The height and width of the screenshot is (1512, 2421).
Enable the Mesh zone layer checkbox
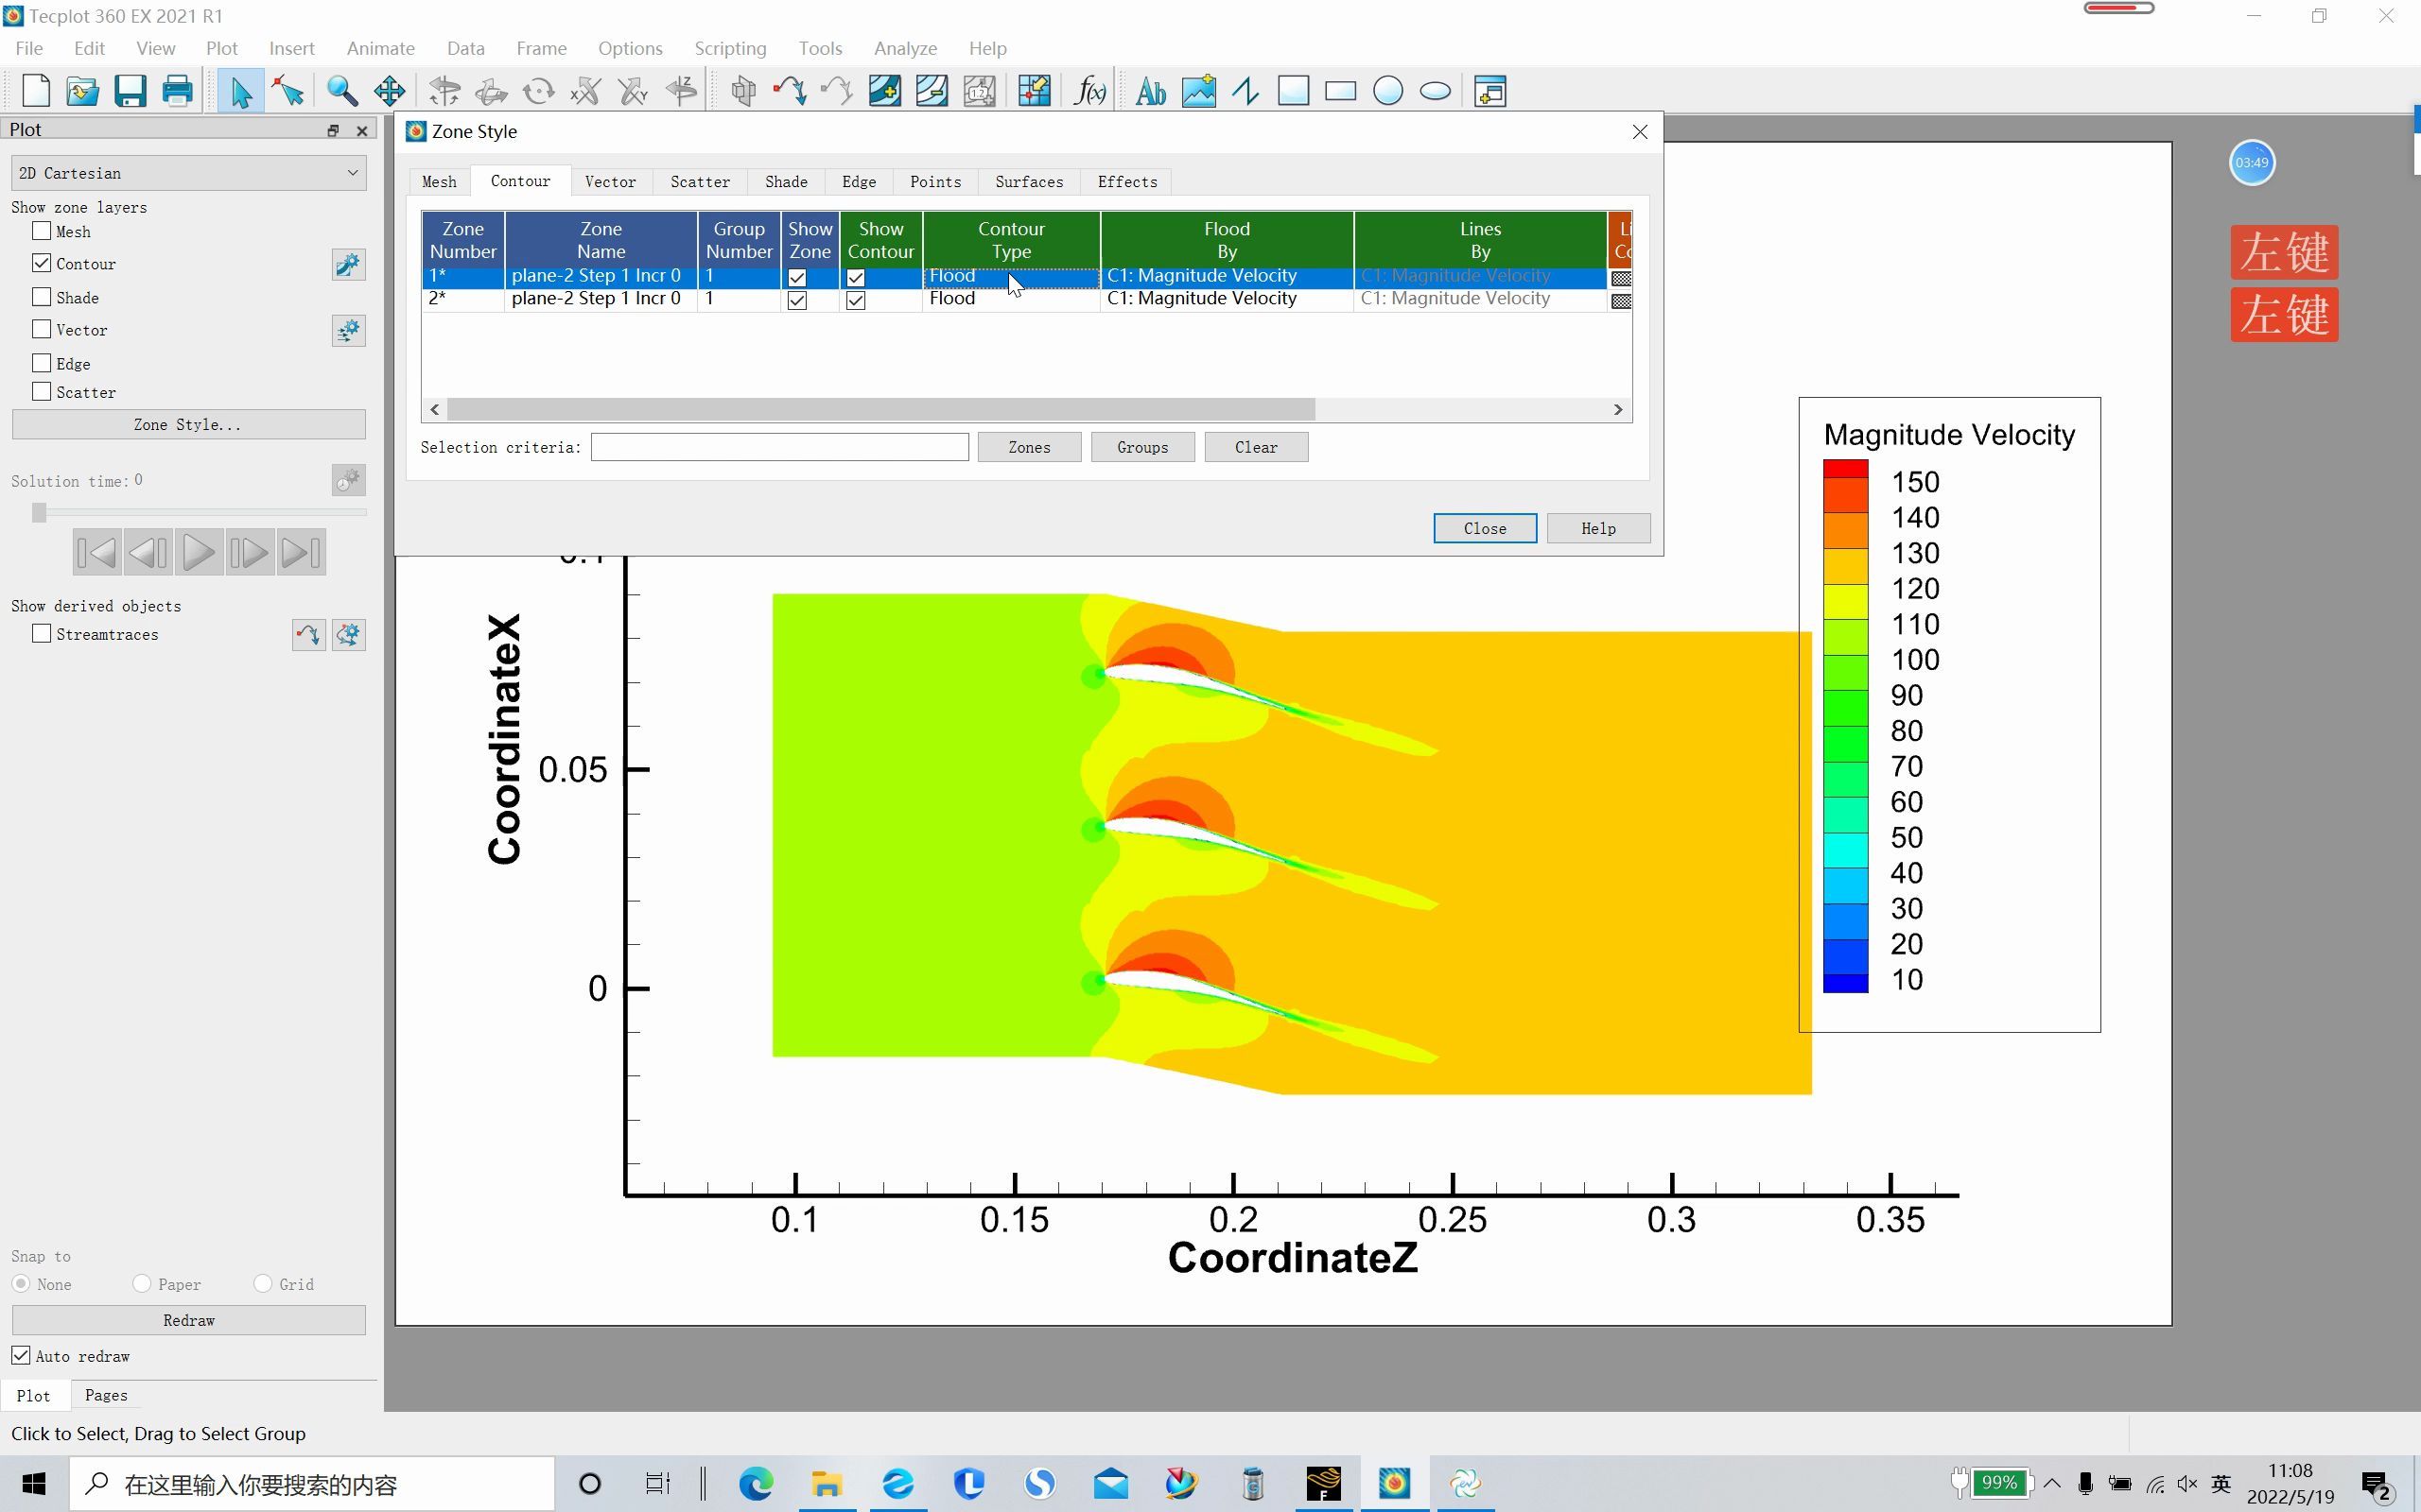coord(41,231)
